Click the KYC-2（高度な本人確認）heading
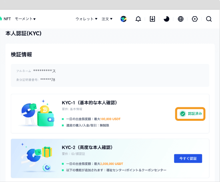 (87, 148)
